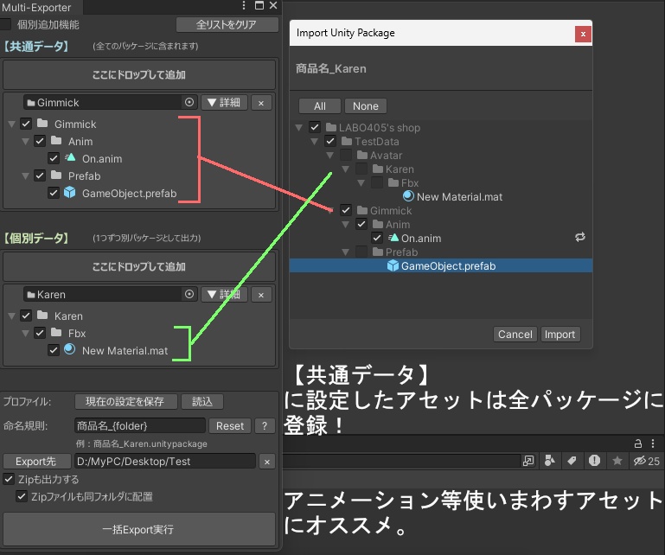Image resolution: width=665 pixels, height=555 pixels.
Task: Check the Prefab folder checkbox in Import dialog
Action: coord(361,252)
